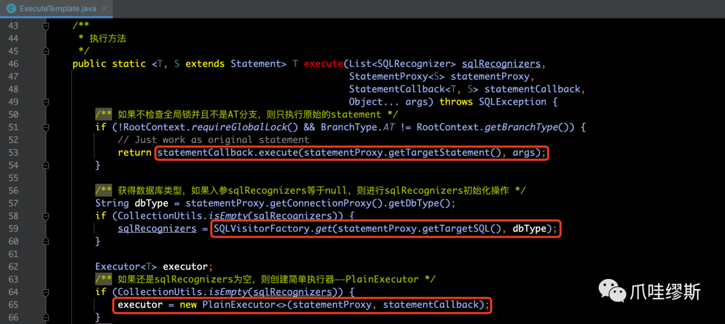Click line number 65 in the gutter
The width and height of the screenshot is (725, 324).
click(x=13, y=304)
